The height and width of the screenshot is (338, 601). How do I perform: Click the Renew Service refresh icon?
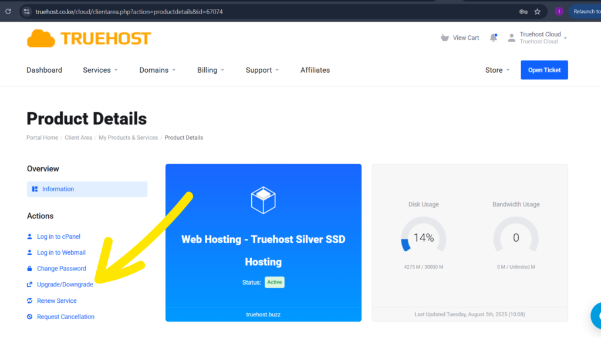click(29, 301)
